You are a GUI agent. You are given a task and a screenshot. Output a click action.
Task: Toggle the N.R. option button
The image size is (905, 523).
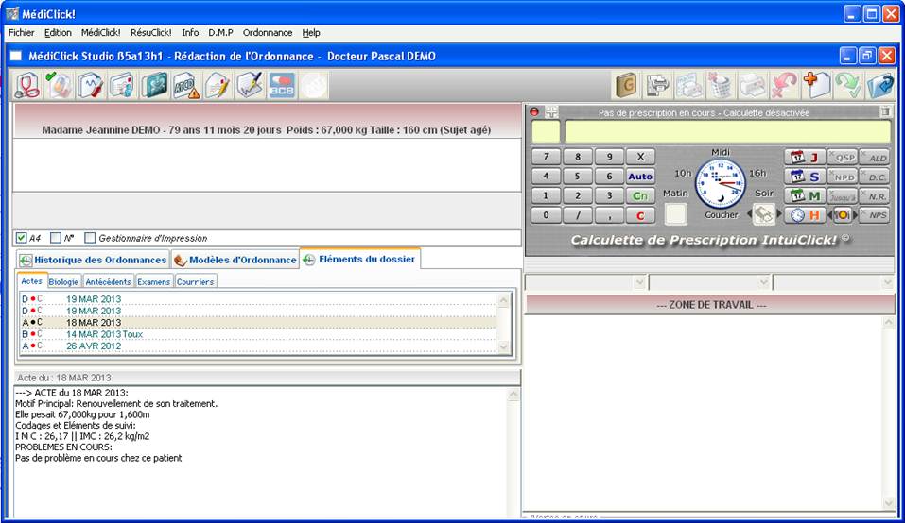click(x=875, y=195)
